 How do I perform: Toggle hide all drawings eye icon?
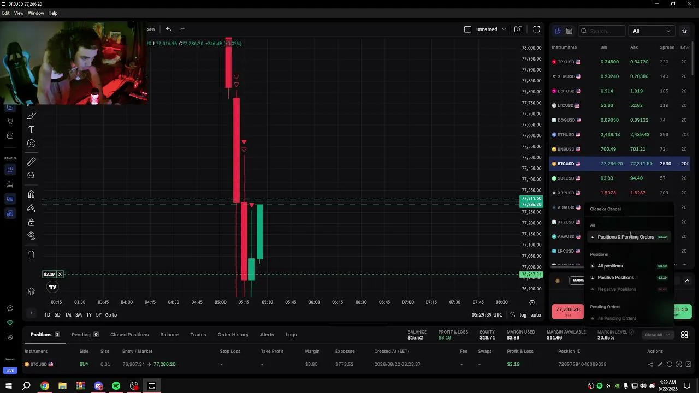coord(31,236)
